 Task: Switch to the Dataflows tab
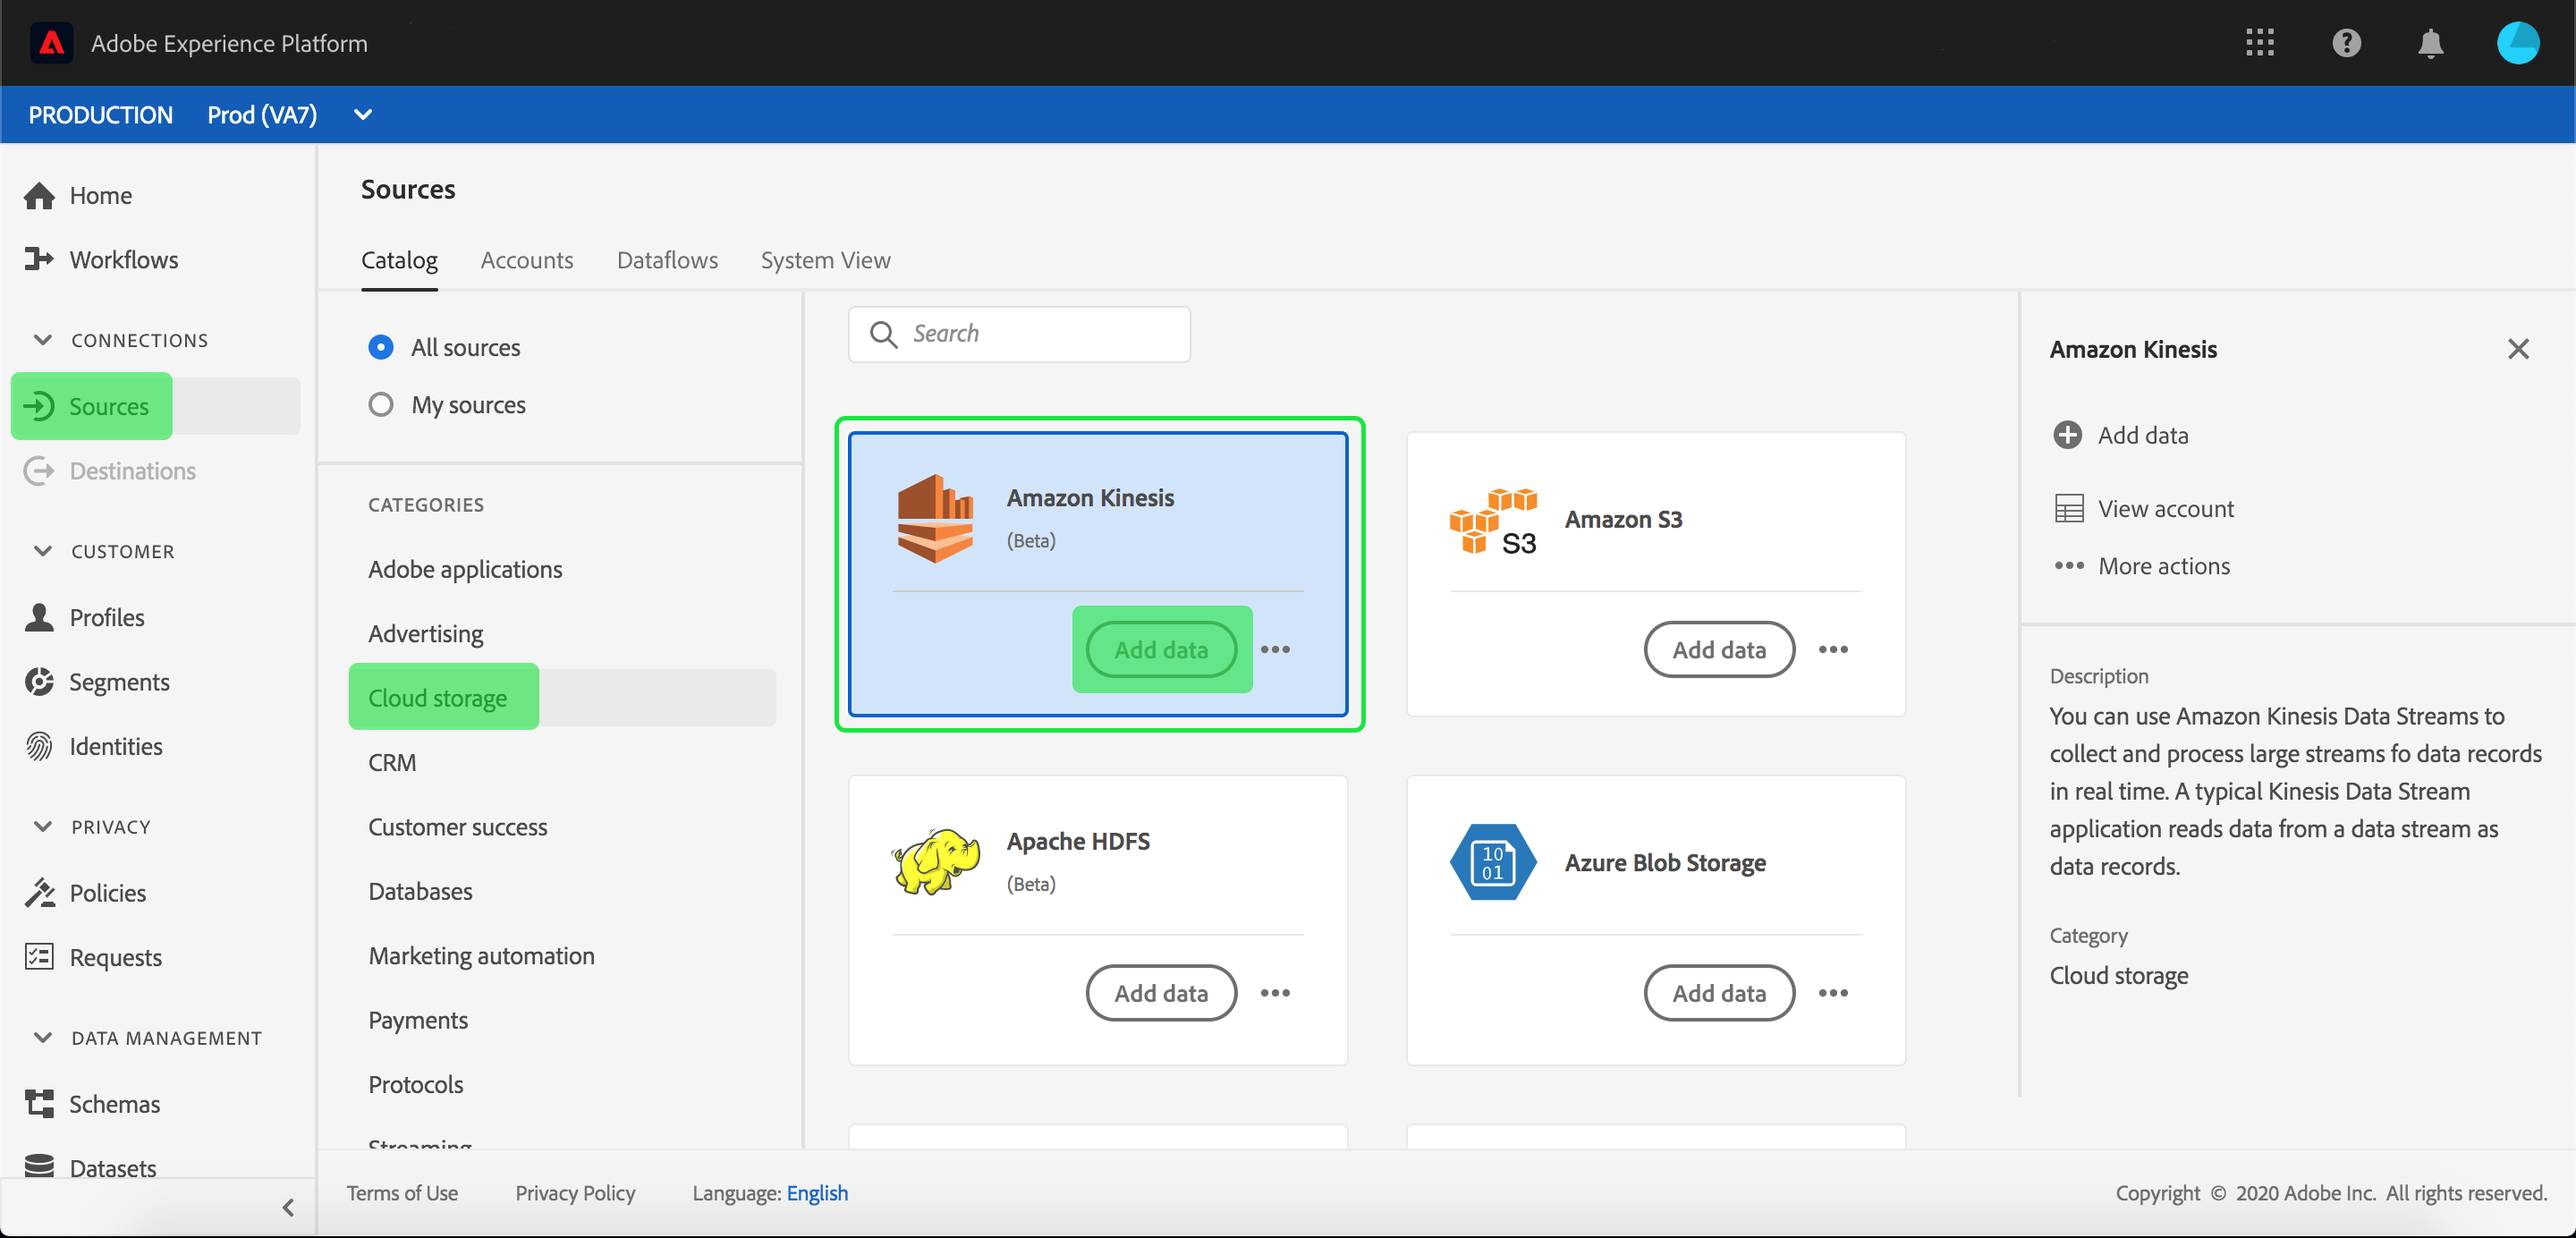click(x=667, y=260)
